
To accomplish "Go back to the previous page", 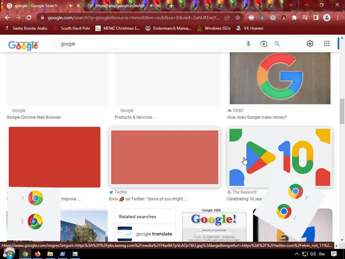I will pyautogui.click(x=7, y=18).
